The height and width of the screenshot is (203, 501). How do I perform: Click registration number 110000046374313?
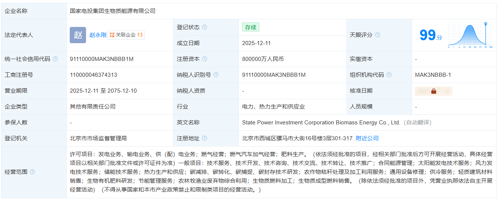pyautogui.click(x=93, y=75)
